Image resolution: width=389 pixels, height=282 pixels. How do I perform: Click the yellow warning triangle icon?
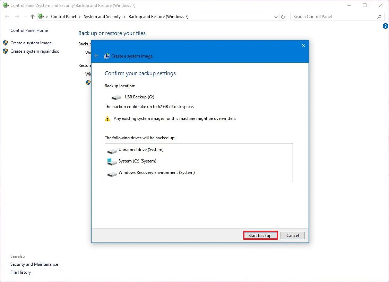coord(107,118)
